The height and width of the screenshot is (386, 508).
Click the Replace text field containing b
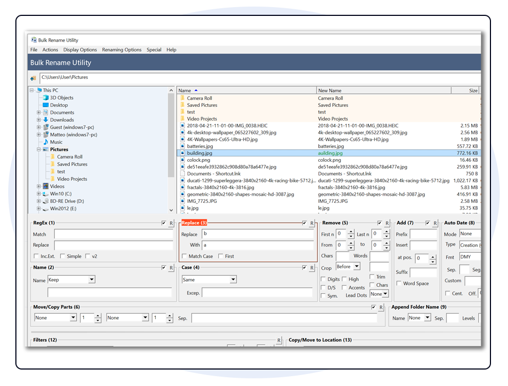pos(258,234)
